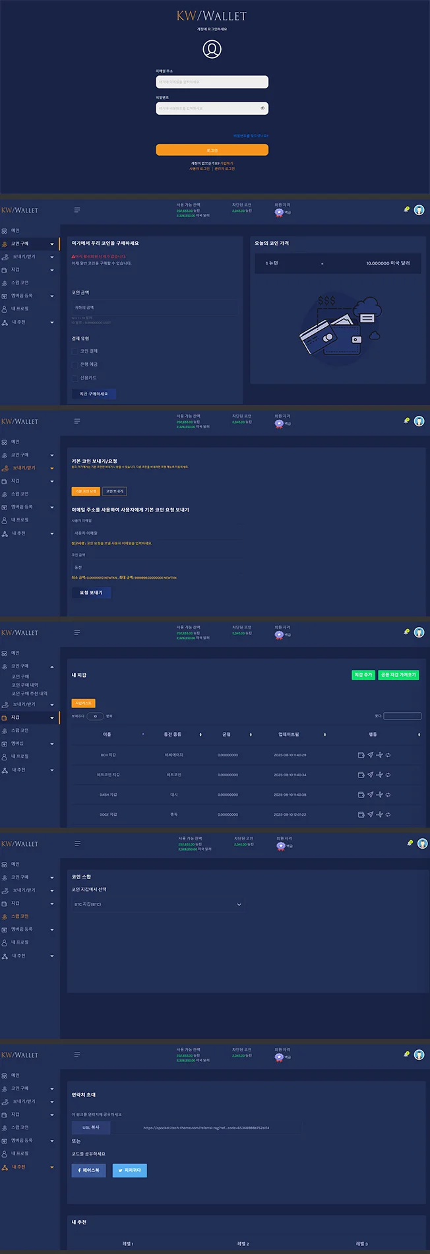Click the Twitter 지저귀다 share button
Screen dimensions: 430x1254
[129, 1170]
